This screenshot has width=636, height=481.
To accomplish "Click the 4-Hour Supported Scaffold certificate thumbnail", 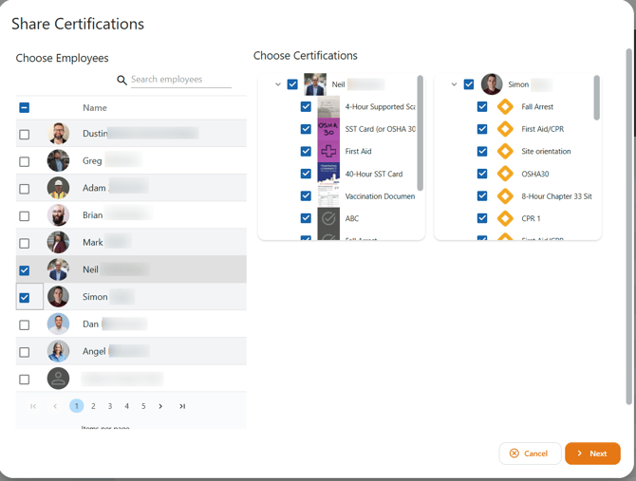I will pos(328,106).
